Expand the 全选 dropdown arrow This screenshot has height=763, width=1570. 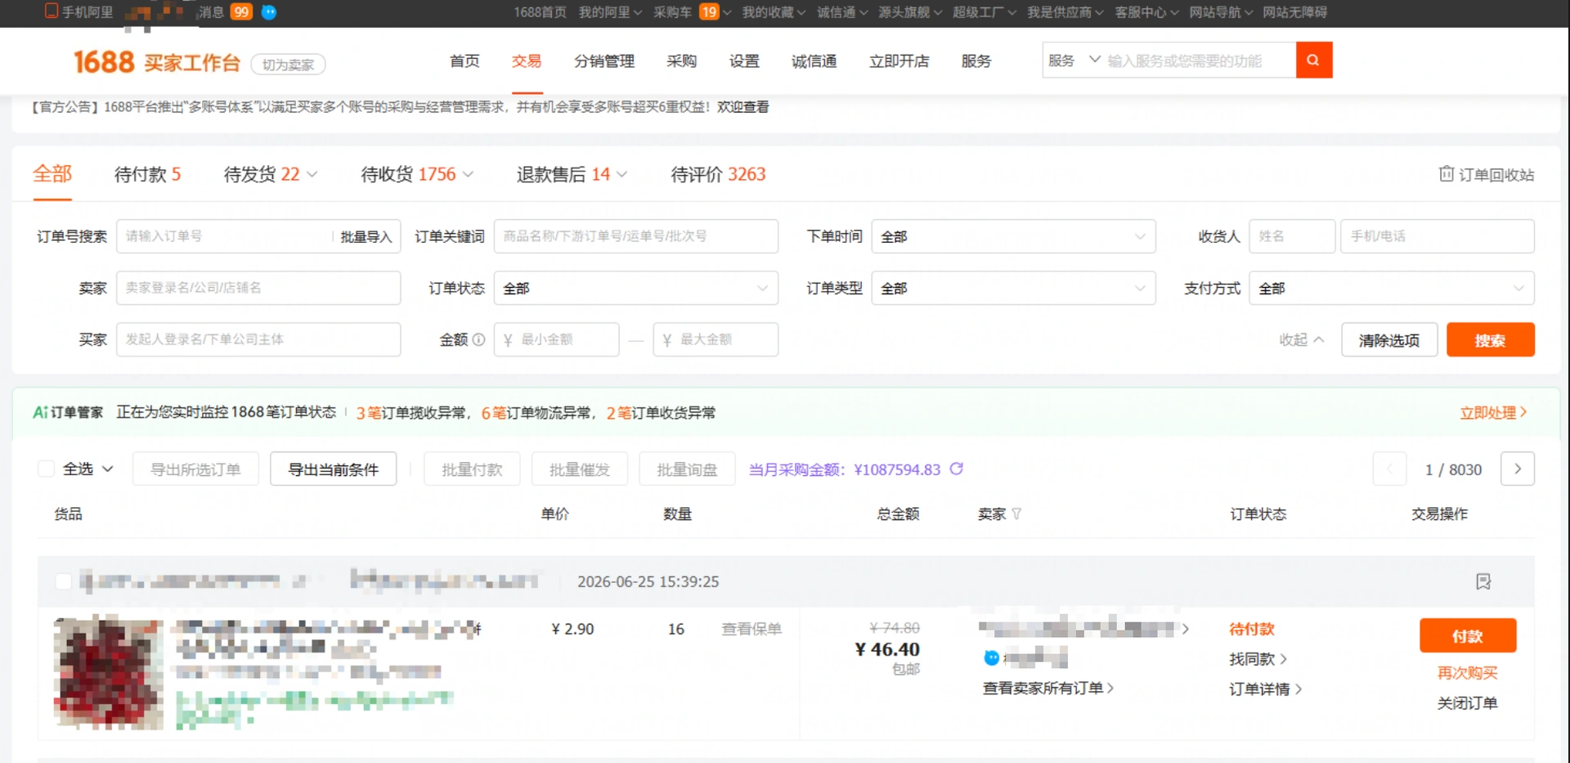(x=107, y=469)
